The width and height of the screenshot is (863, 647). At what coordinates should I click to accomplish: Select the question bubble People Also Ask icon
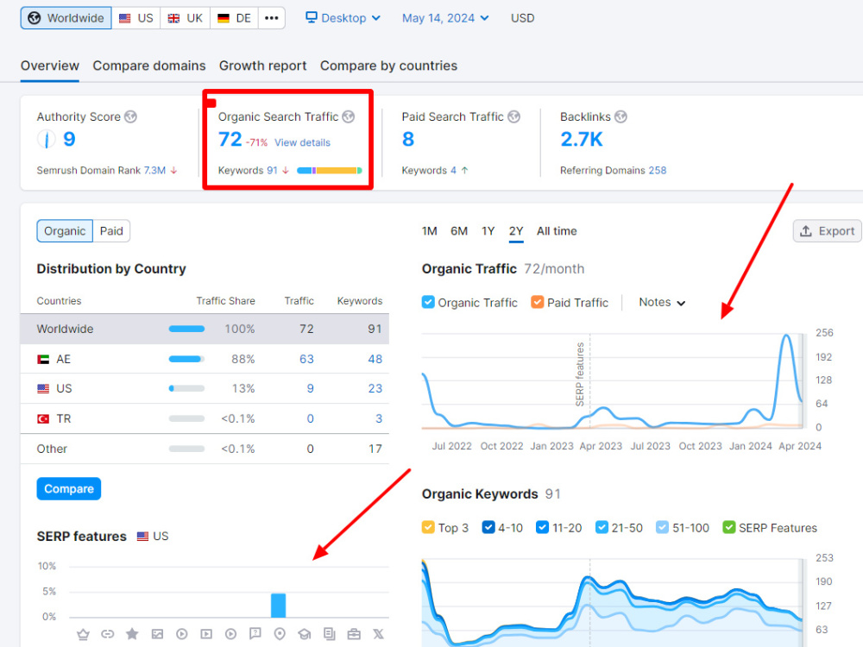point(255,634)
